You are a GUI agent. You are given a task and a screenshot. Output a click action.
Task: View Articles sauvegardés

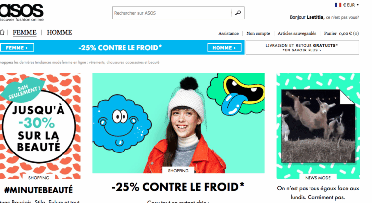297,33
